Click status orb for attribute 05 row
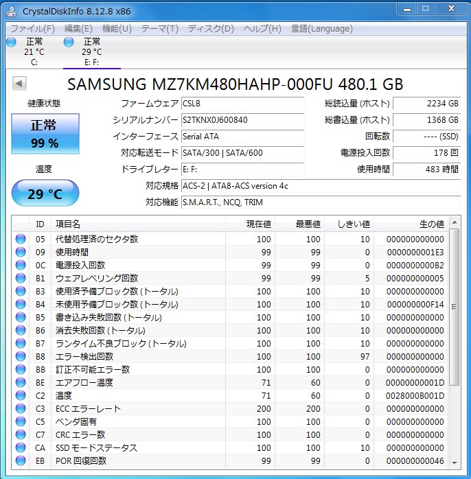This screenshot has width=471, height=479. point(21,239)
